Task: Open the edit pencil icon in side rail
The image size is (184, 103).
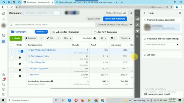Action: coord(137,25)
